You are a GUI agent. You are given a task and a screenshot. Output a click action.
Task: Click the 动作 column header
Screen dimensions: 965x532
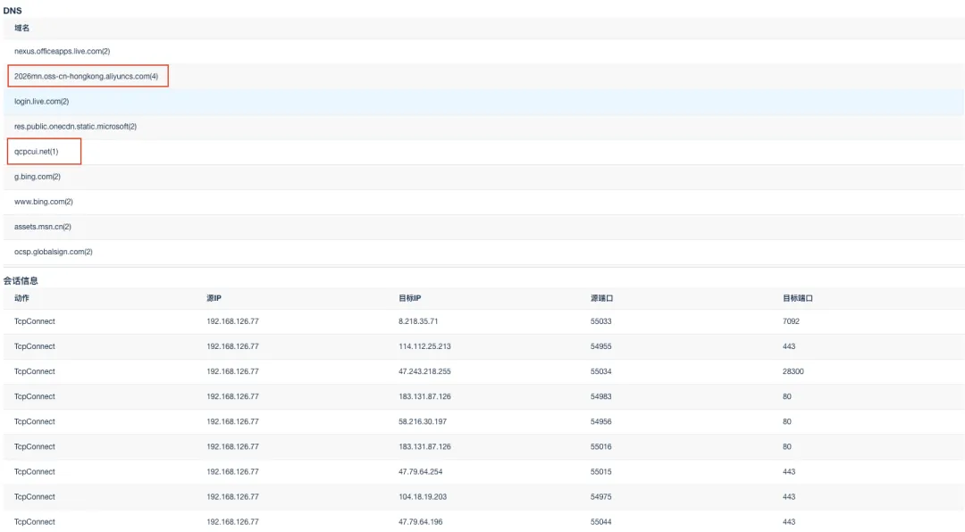pyautogui.click(x=21, y=298)
